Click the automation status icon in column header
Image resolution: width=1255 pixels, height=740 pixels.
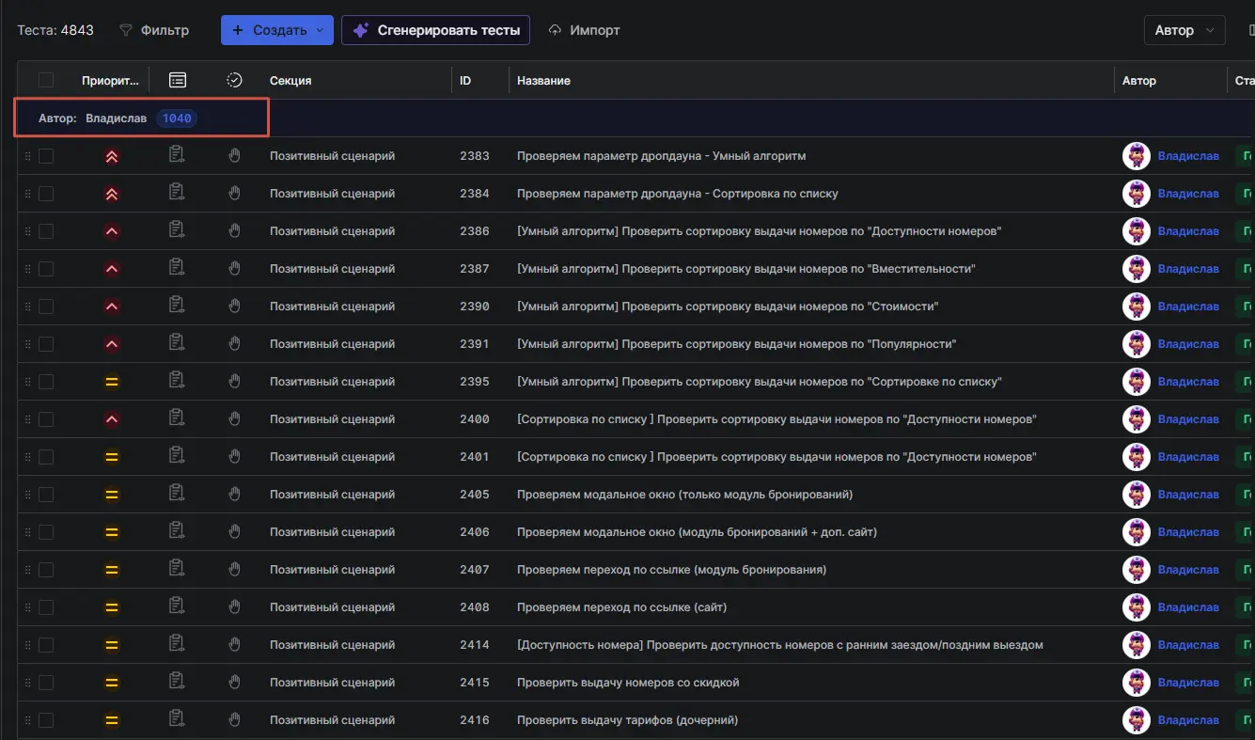[235, 81]
